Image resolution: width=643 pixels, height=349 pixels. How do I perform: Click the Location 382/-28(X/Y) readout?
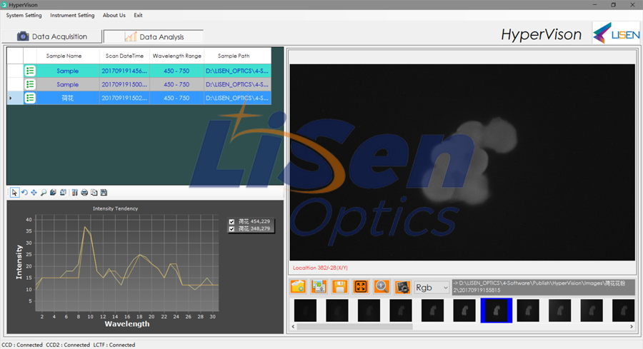click(x=320, y=268)
